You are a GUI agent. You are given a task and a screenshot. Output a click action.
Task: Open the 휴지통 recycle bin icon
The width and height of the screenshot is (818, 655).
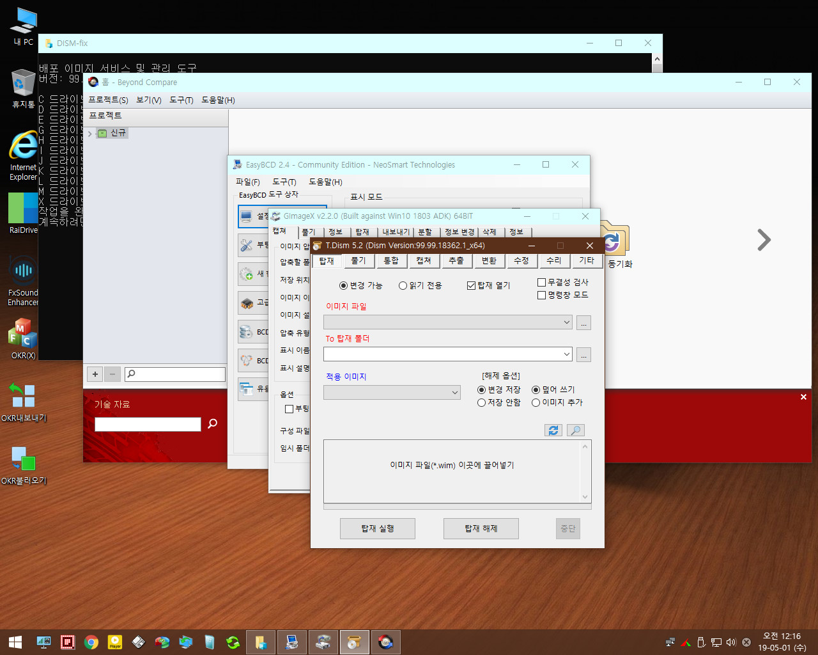(24, 88)
